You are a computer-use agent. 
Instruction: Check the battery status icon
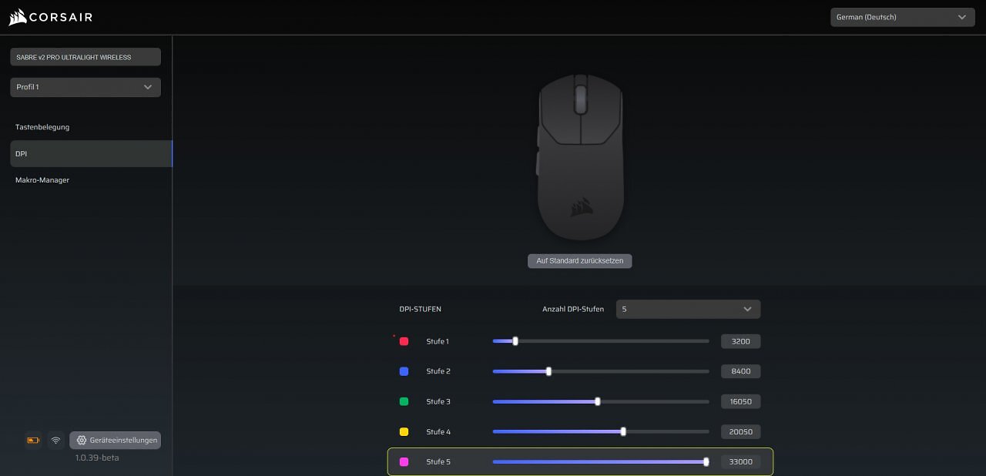coord(33,441)
